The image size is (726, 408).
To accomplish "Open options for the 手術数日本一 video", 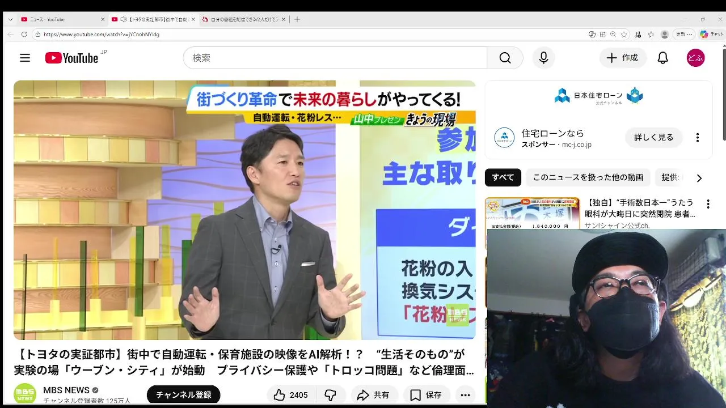I will 708,204.
